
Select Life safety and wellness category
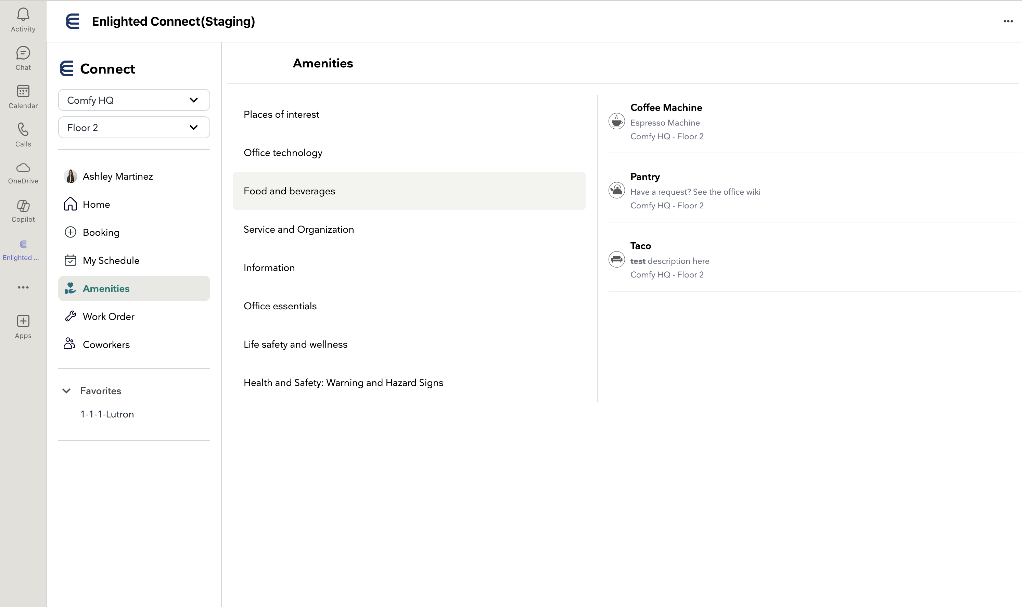[x=409, y=345]
